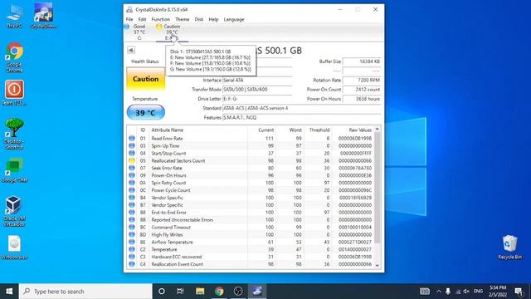531x299 pixels.
Task: Click the blue status dot for Spin-Up Time
Action: point(132,146)
